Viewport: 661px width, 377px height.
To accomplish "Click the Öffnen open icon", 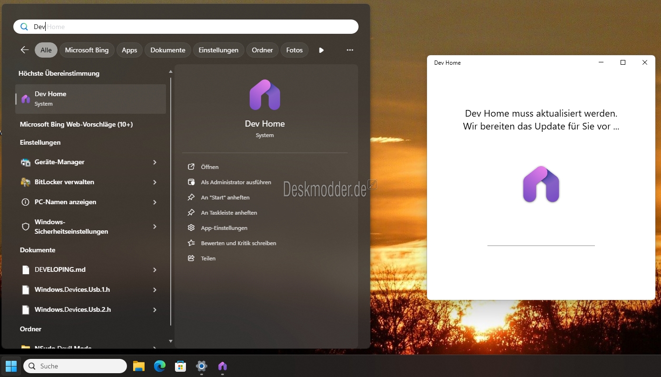I will tap(191, 167).
